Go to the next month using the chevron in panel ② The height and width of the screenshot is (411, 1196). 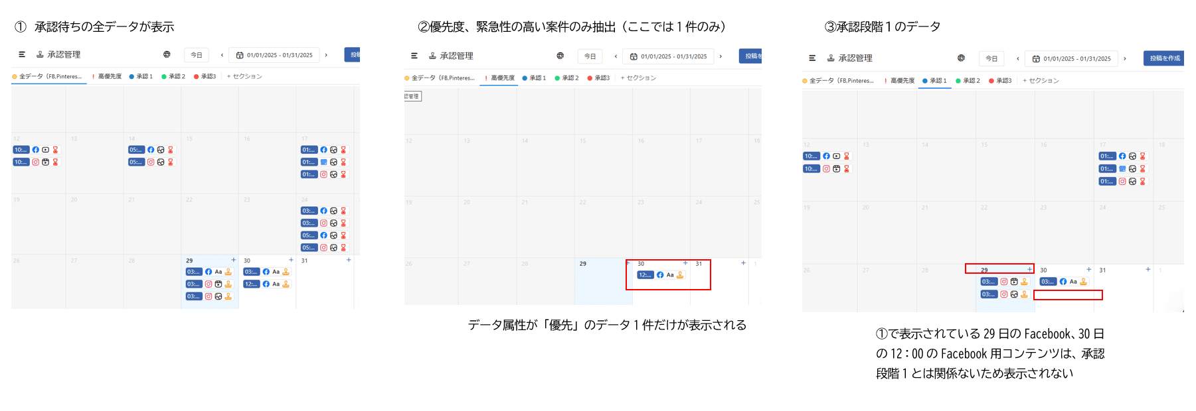721,56
